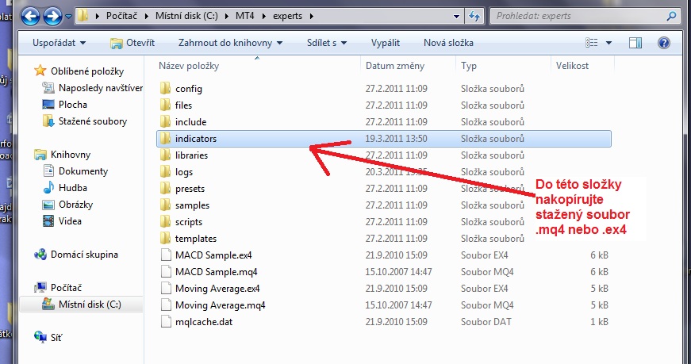
Task: Create a new folder with Nová složka
Action: tap(448, 43)
